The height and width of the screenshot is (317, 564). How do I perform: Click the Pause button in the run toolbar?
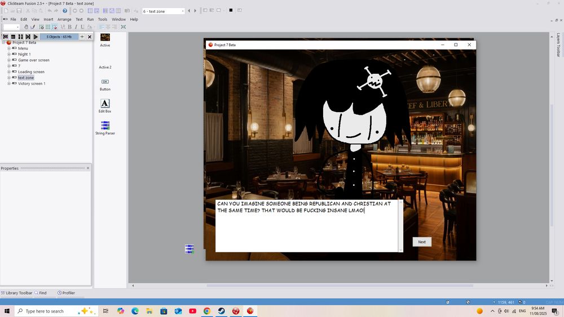[x=20, y=37]
